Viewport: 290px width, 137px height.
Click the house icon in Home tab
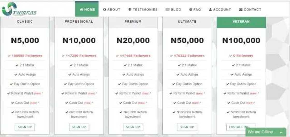pyautogui.click(x=81, y=10)
